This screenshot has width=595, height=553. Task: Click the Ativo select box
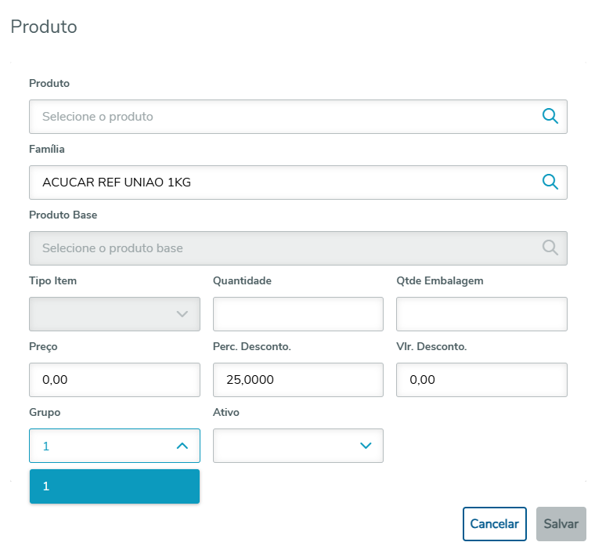[x=290, y=446]
